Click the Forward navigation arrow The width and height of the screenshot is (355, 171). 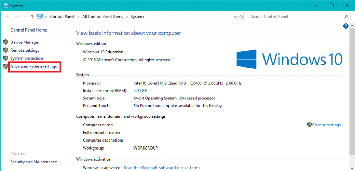[x=17, y=17]
